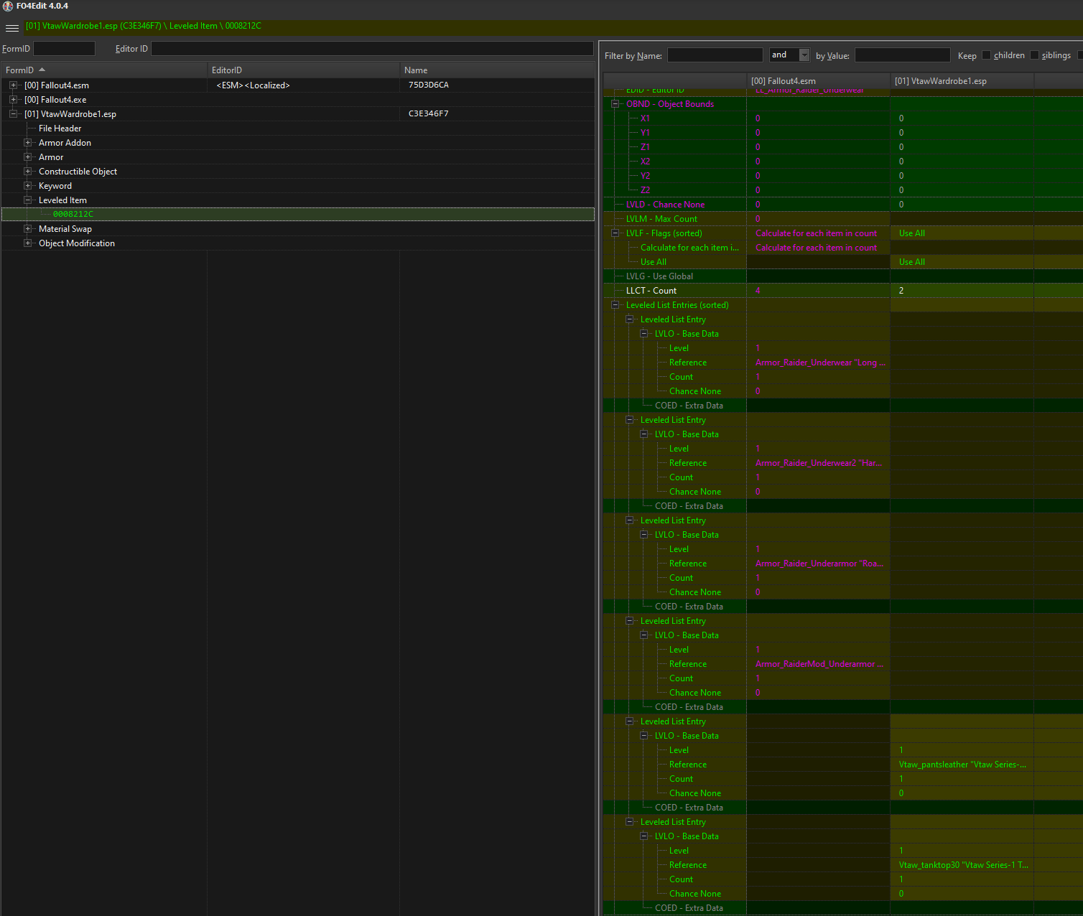Image resolution: width=1083 pixels, height=916 pixels.
Task: Enable the siblings checkbox
Action: click(1034, 55)
